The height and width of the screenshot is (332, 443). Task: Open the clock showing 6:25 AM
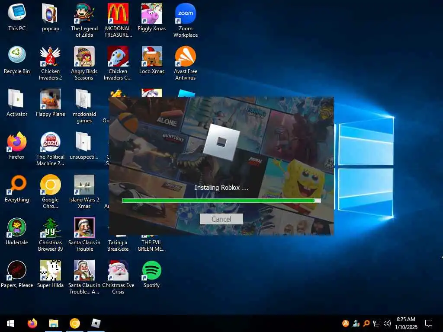(x=406, y=323)
